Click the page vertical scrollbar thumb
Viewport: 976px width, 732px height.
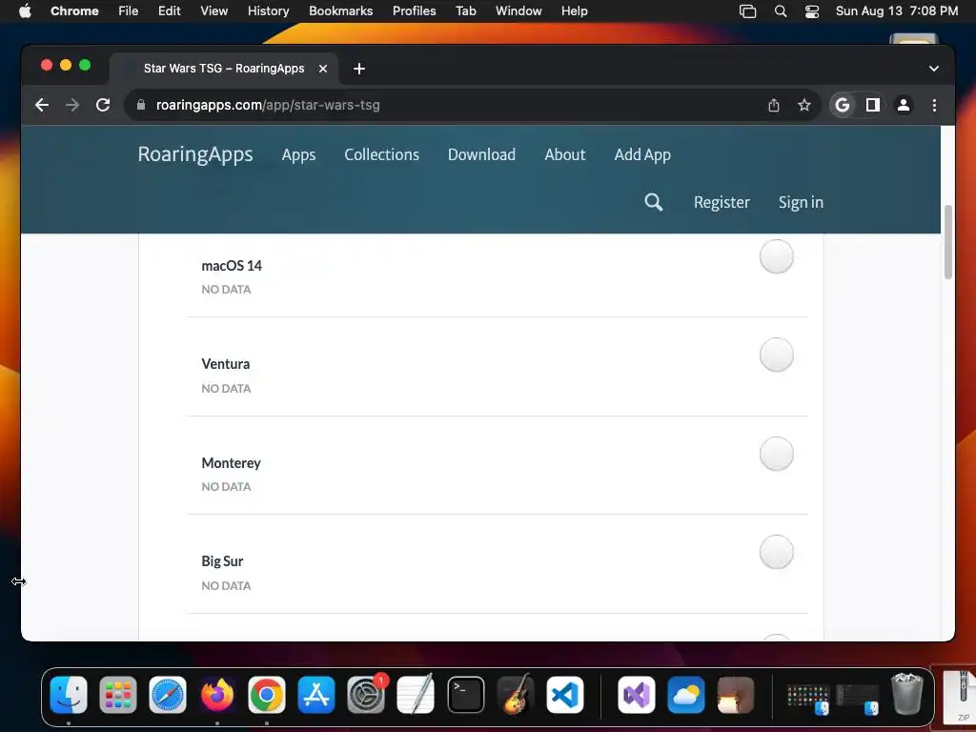pos(948,241)
